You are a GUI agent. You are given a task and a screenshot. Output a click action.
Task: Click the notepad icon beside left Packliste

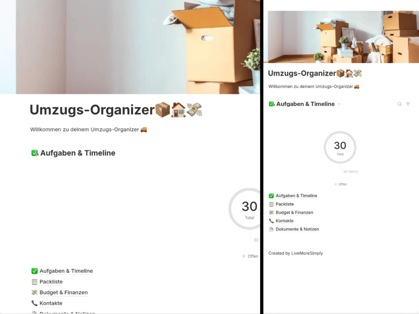(x=34, y=282)
